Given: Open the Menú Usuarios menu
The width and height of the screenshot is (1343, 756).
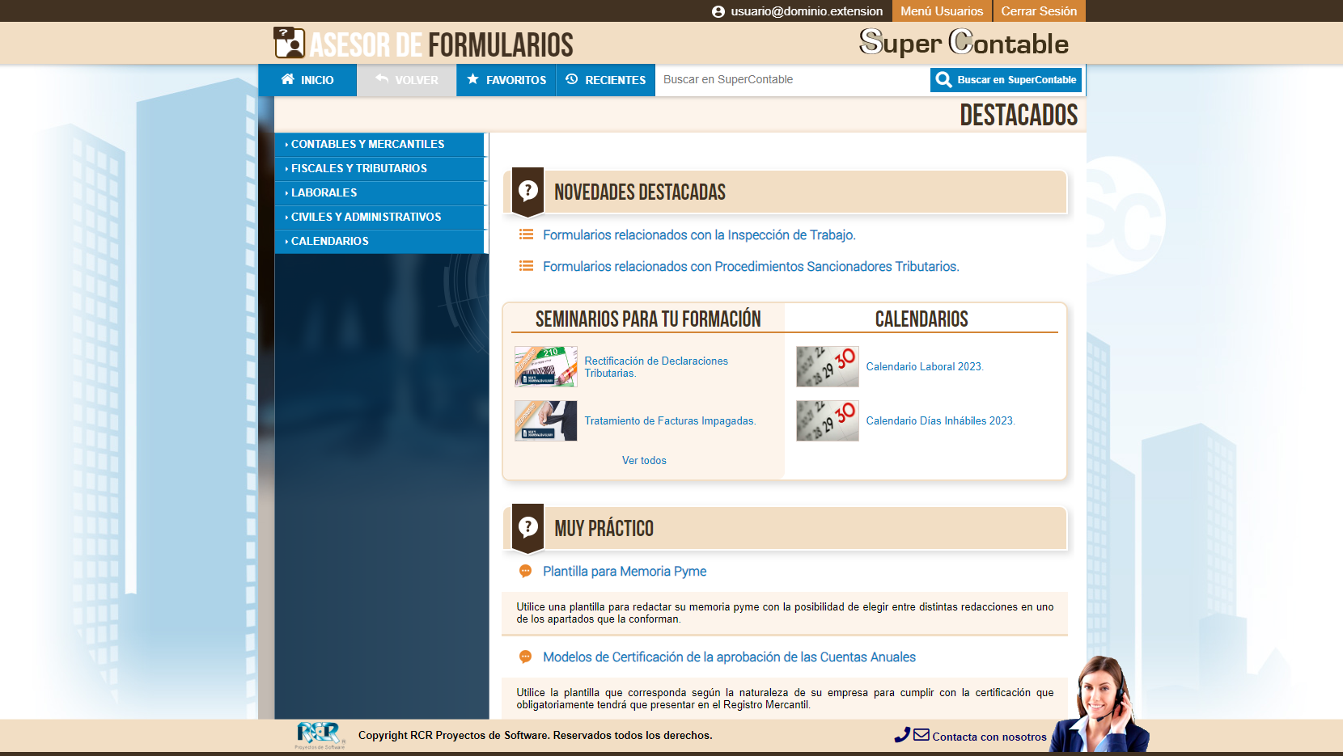Looking at the screenshot, I should pos(942,11).
